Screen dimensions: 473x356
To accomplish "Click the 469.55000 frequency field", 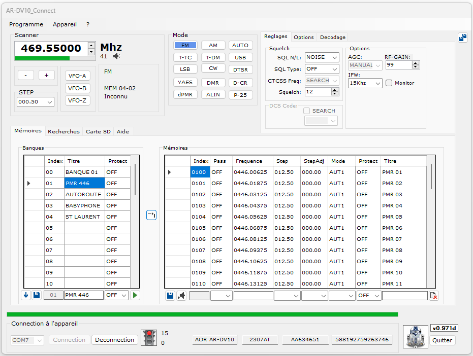I will [x=51, y=48].
